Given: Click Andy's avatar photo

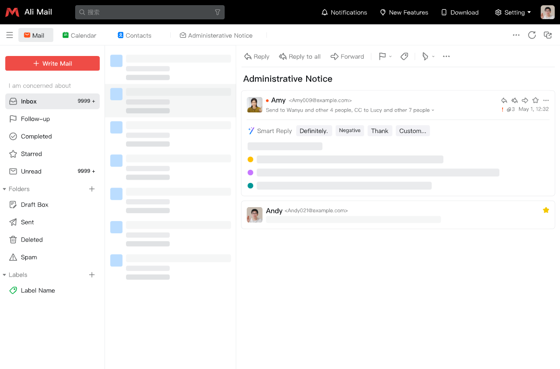Looking at the screenshot, I should pyautogui.click(x=255, y=215).
